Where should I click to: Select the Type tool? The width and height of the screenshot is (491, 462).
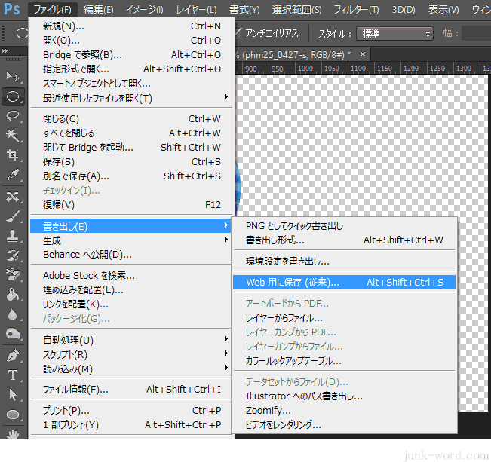[x=13, y=375]
